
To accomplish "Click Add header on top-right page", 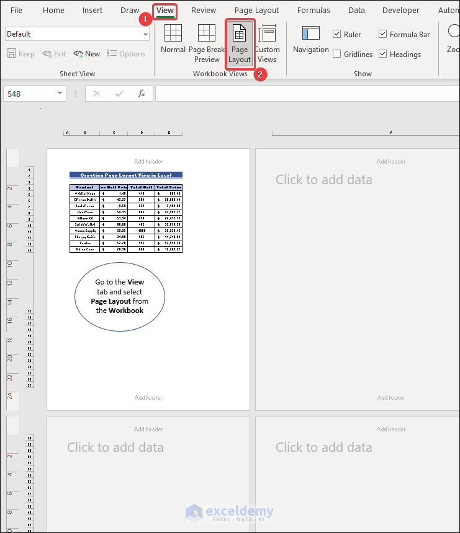I will click(x=391, y=162).
